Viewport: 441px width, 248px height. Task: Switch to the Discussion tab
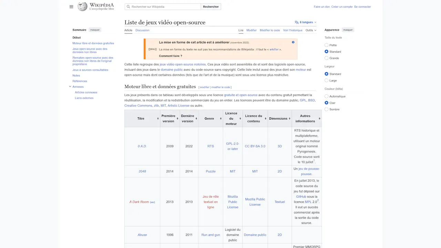[x=142, y=30]
